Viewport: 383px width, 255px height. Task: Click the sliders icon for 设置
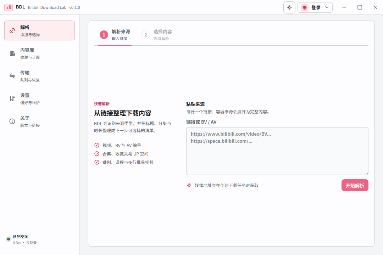point(12,99)
